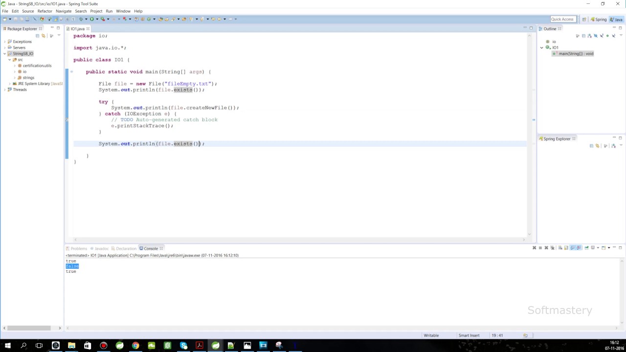This screenshot has height=352, width=626.
Task: Click the Open Perspective icon
Action: [584, 19]
